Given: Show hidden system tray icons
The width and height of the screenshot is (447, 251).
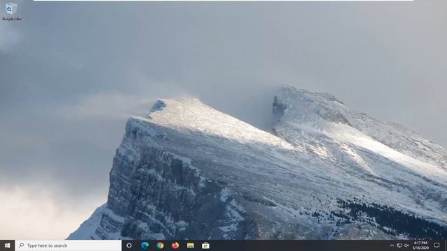Looking at the screenshot, I should [x=392, y=245].
